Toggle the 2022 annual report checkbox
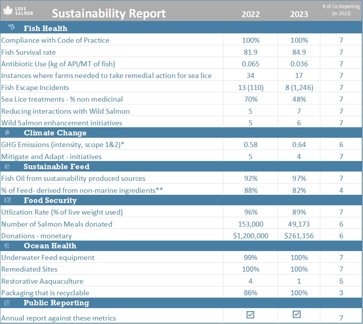 251,315
